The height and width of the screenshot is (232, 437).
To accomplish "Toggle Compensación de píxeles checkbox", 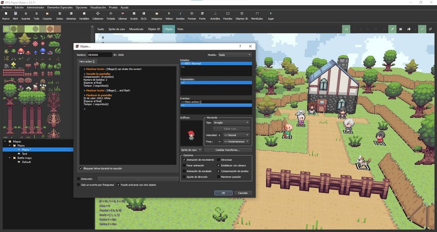I will [x=218, y=171].
